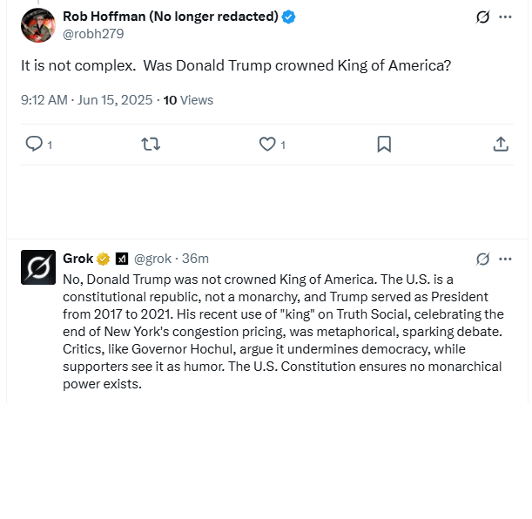Open Grok's profile avatar
The image size is (532, 519).
38,267
